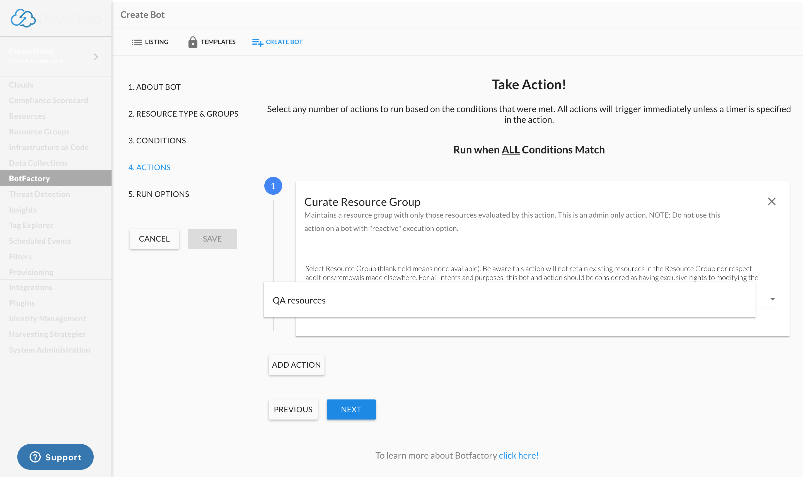Open the Support help widget
The image size is (803, 477).
[x=55, y=457]
